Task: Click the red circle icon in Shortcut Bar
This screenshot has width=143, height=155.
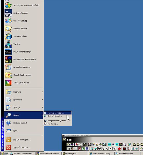Action: 119,149
